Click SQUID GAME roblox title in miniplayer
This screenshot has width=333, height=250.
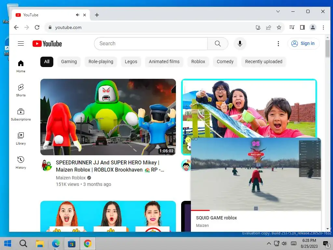tap(216, 218)
